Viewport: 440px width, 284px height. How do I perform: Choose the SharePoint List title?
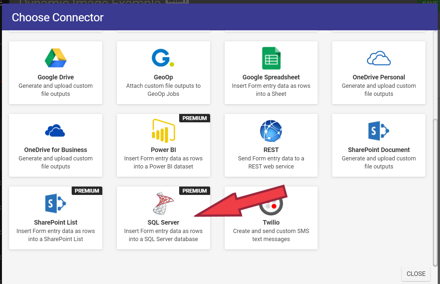56,222
